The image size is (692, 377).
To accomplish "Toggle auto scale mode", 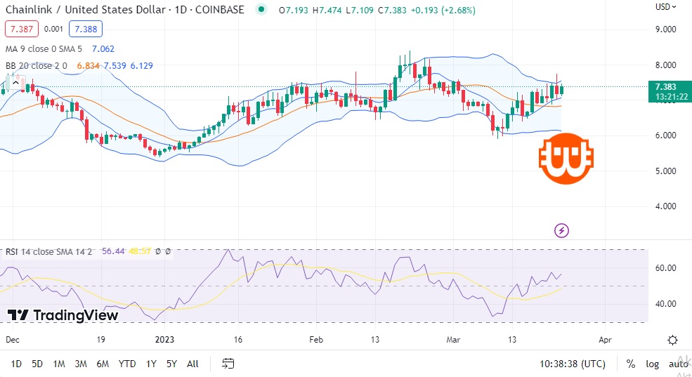I will click(679, 364).
